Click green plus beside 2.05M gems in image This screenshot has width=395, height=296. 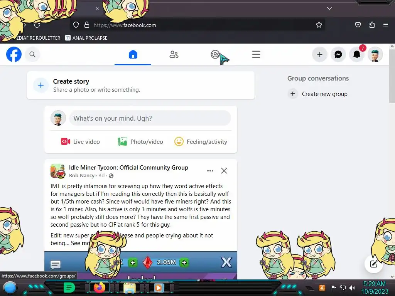pos(184,262)
